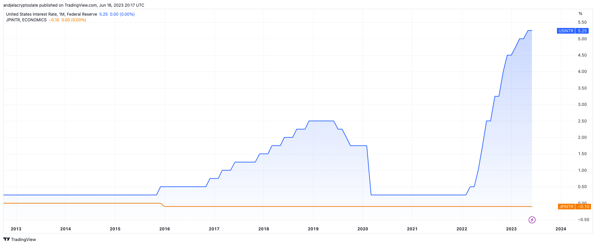This screenshot has height=245, width=596.
Task: Click the 2013 label on time axis
Action: click(x=16, y=229)
